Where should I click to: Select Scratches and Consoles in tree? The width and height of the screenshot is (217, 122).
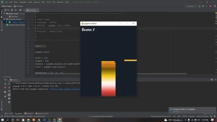(15, 25)
